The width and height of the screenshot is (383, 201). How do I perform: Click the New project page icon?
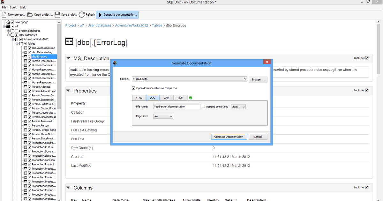pyautogui.click(x=4, y=15)
